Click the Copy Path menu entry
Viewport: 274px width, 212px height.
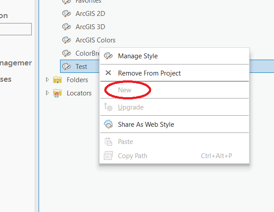(132, 155)
